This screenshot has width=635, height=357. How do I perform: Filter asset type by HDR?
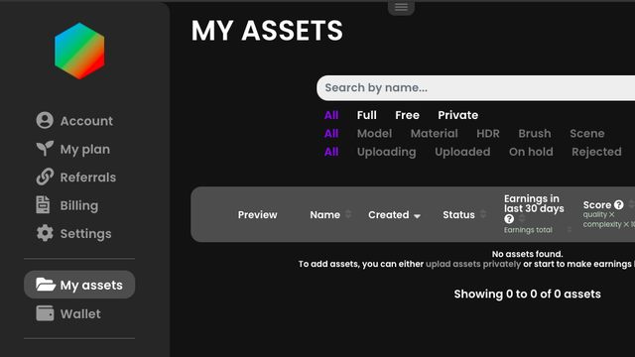(x=488, y=134)
